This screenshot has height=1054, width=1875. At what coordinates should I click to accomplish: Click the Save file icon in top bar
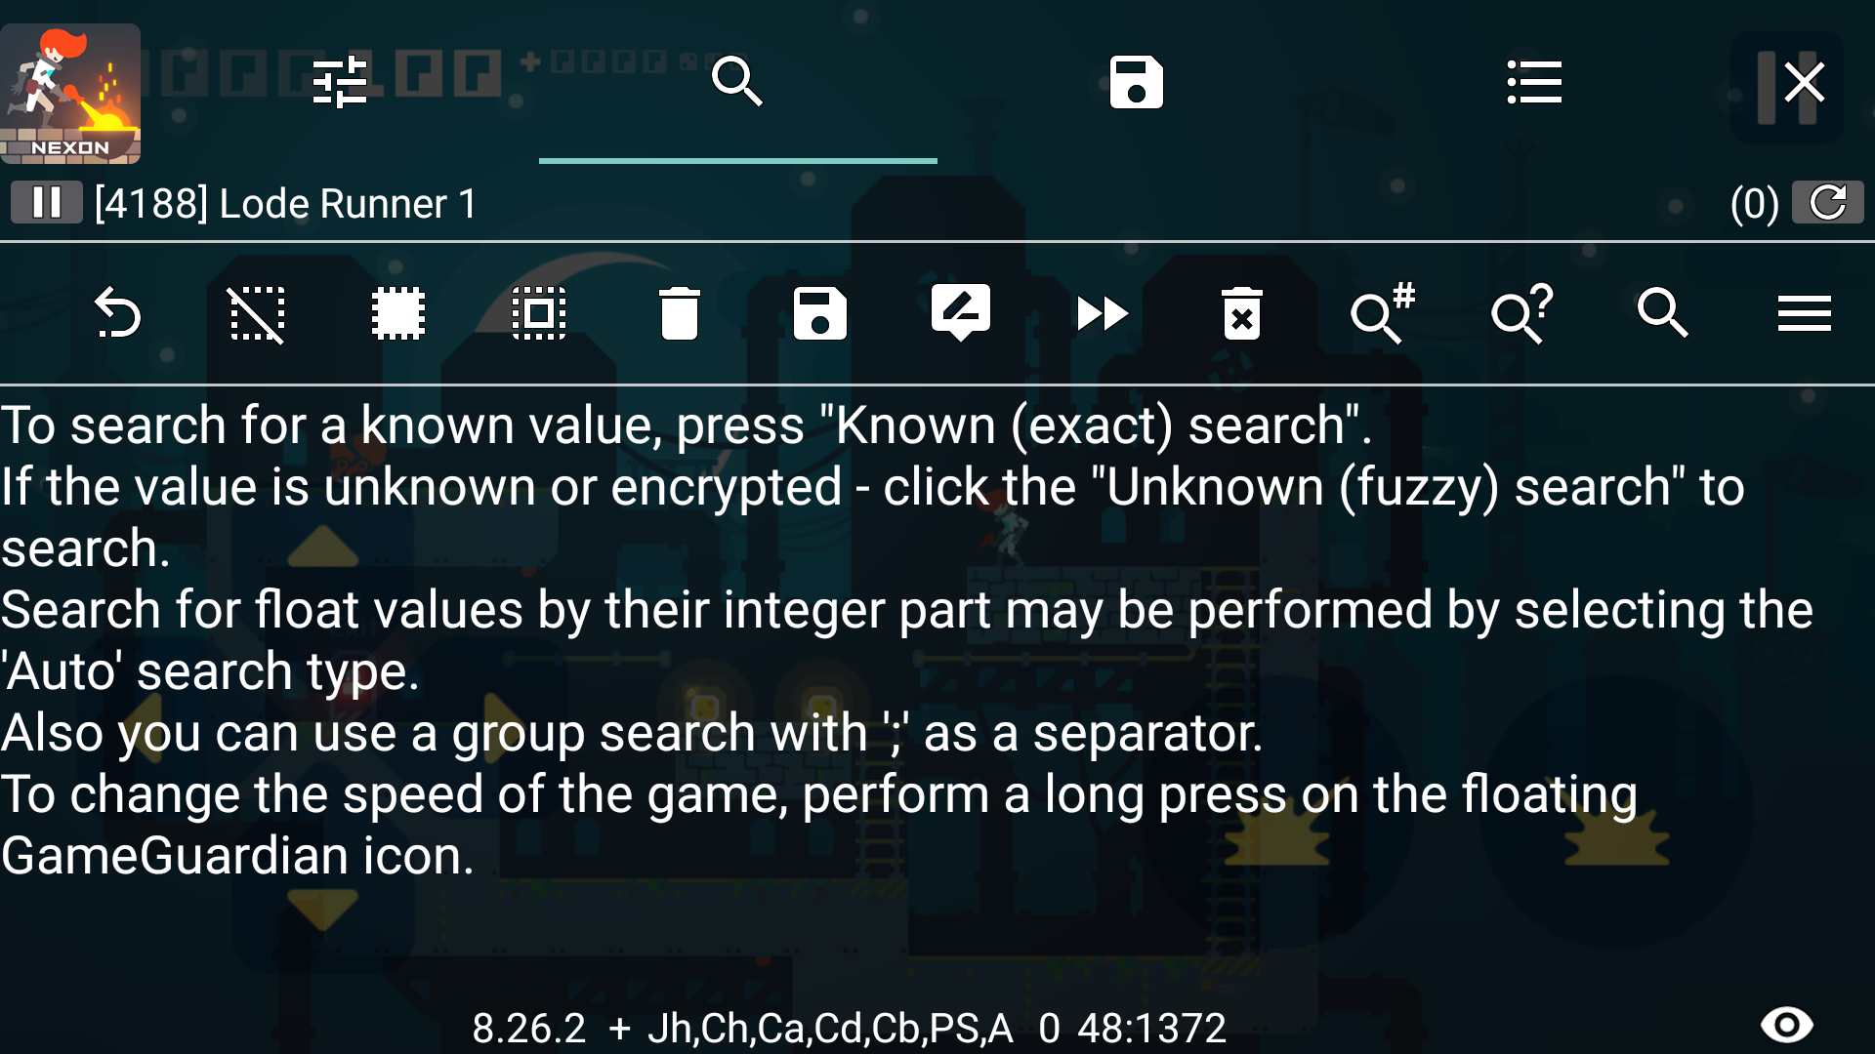[1135, 81]
